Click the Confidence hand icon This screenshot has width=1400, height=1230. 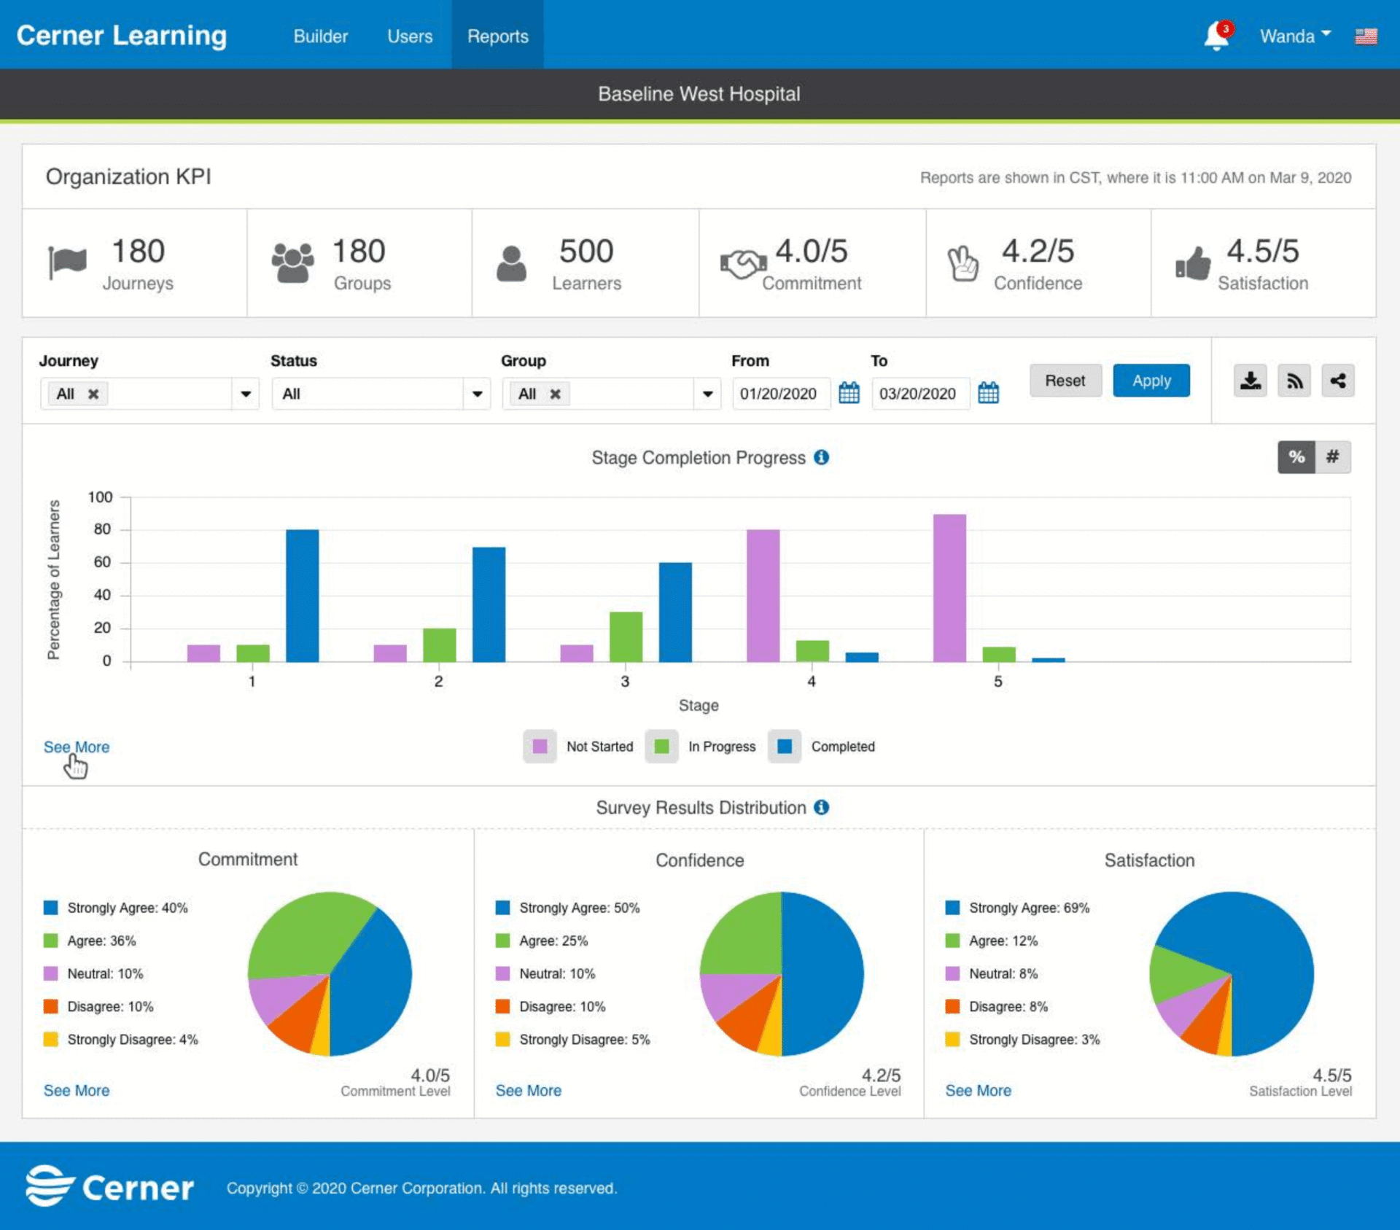pos(963,263)
